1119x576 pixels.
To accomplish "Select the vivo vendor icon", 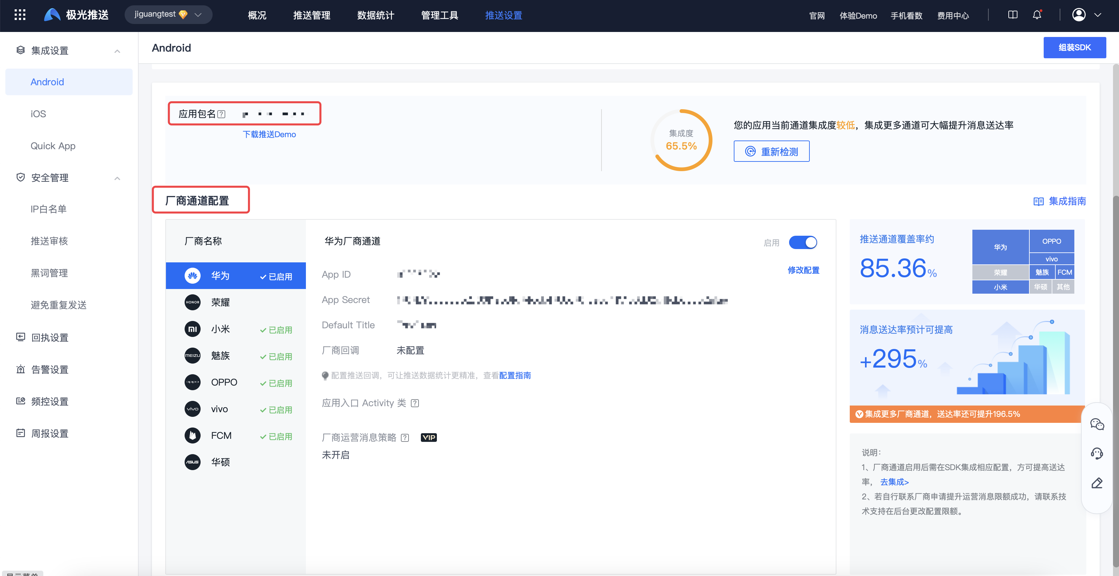I will click(x=192, y=409).
